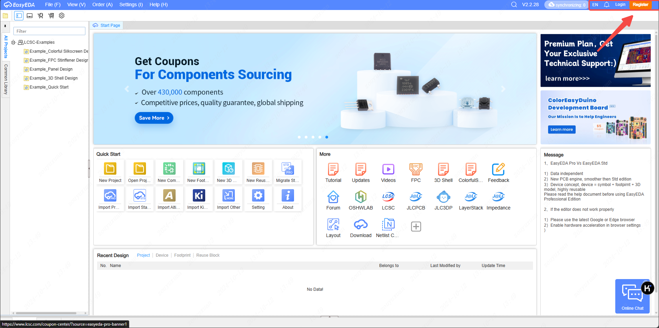659x328 pixels.
Task: Create a New Footprint from Quick Start
Action: click(199, 172)
